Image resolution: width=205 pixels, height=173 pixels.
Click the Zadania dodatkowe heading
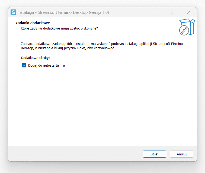(33, 23)
